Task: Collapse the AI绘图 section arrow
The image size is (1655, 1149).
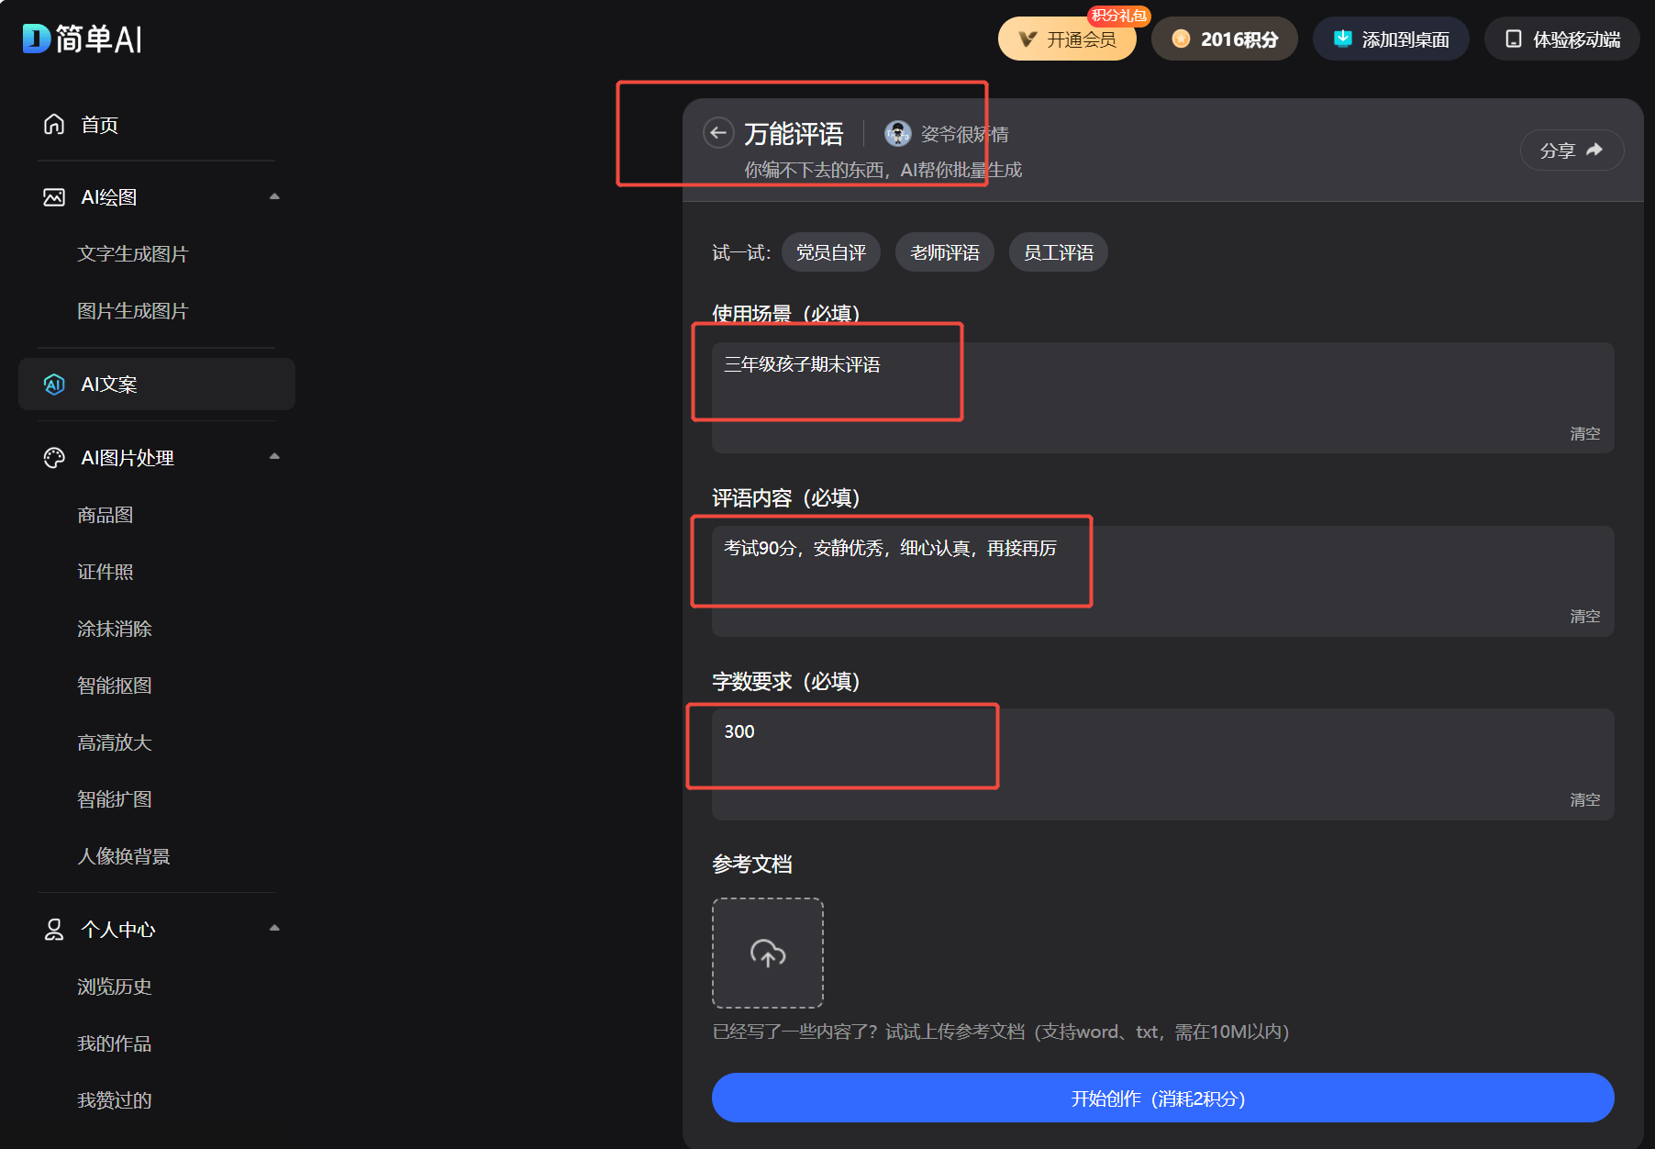Action: 274,196
